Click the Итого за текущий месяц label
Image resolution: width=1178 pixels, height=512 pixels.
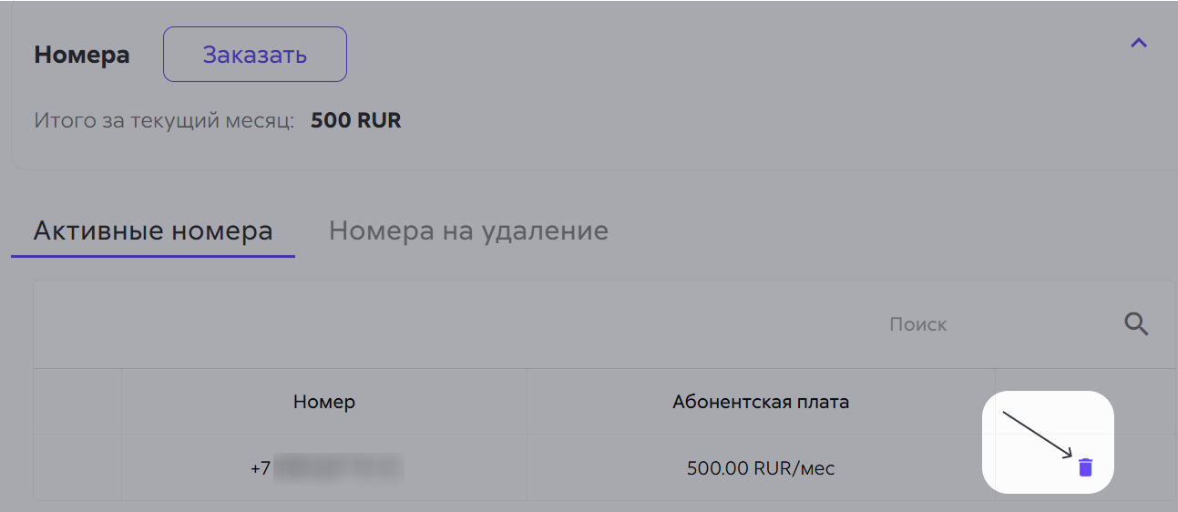(164, 120)
